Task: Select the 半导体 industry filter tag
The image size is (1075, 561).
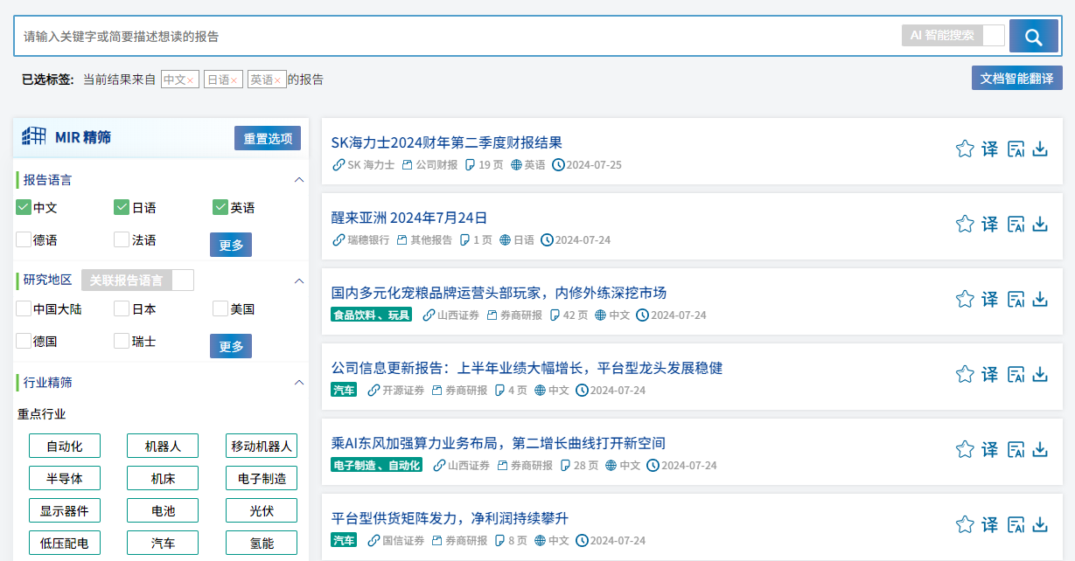Action: [x=65, y=478]
